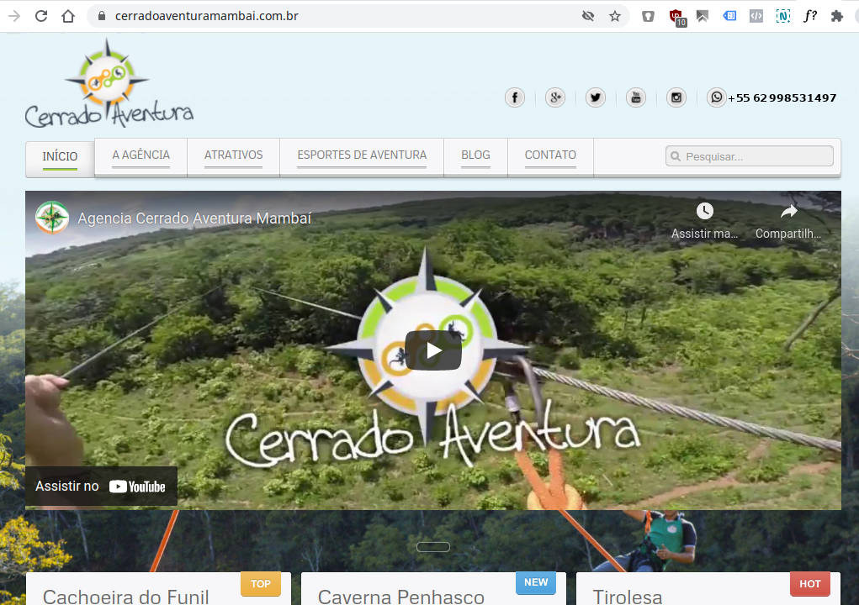
Task: Open the ATRATIVOS menu item
Action: click(233, 155)
